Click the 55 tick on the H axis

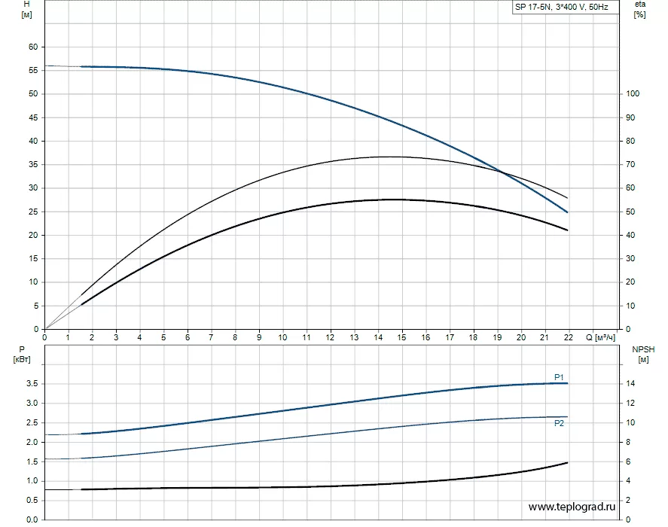pos(32,70)
